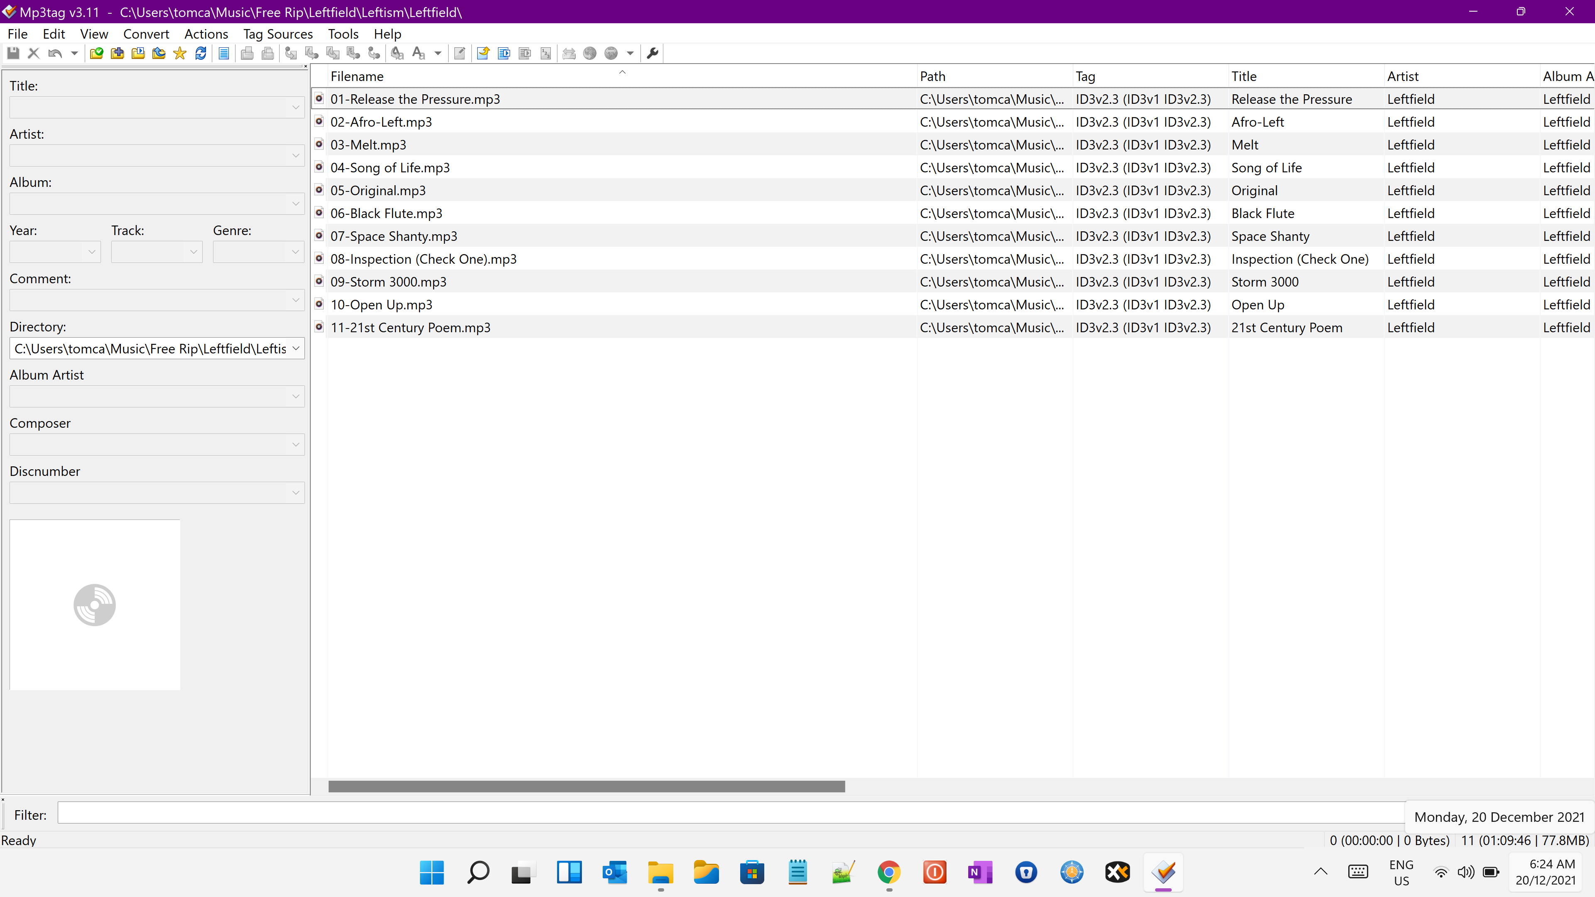This screenshot has width=1595, height=897.
Task: Open Google Chrome from the taskbar
Action: (x=889, y=872)
